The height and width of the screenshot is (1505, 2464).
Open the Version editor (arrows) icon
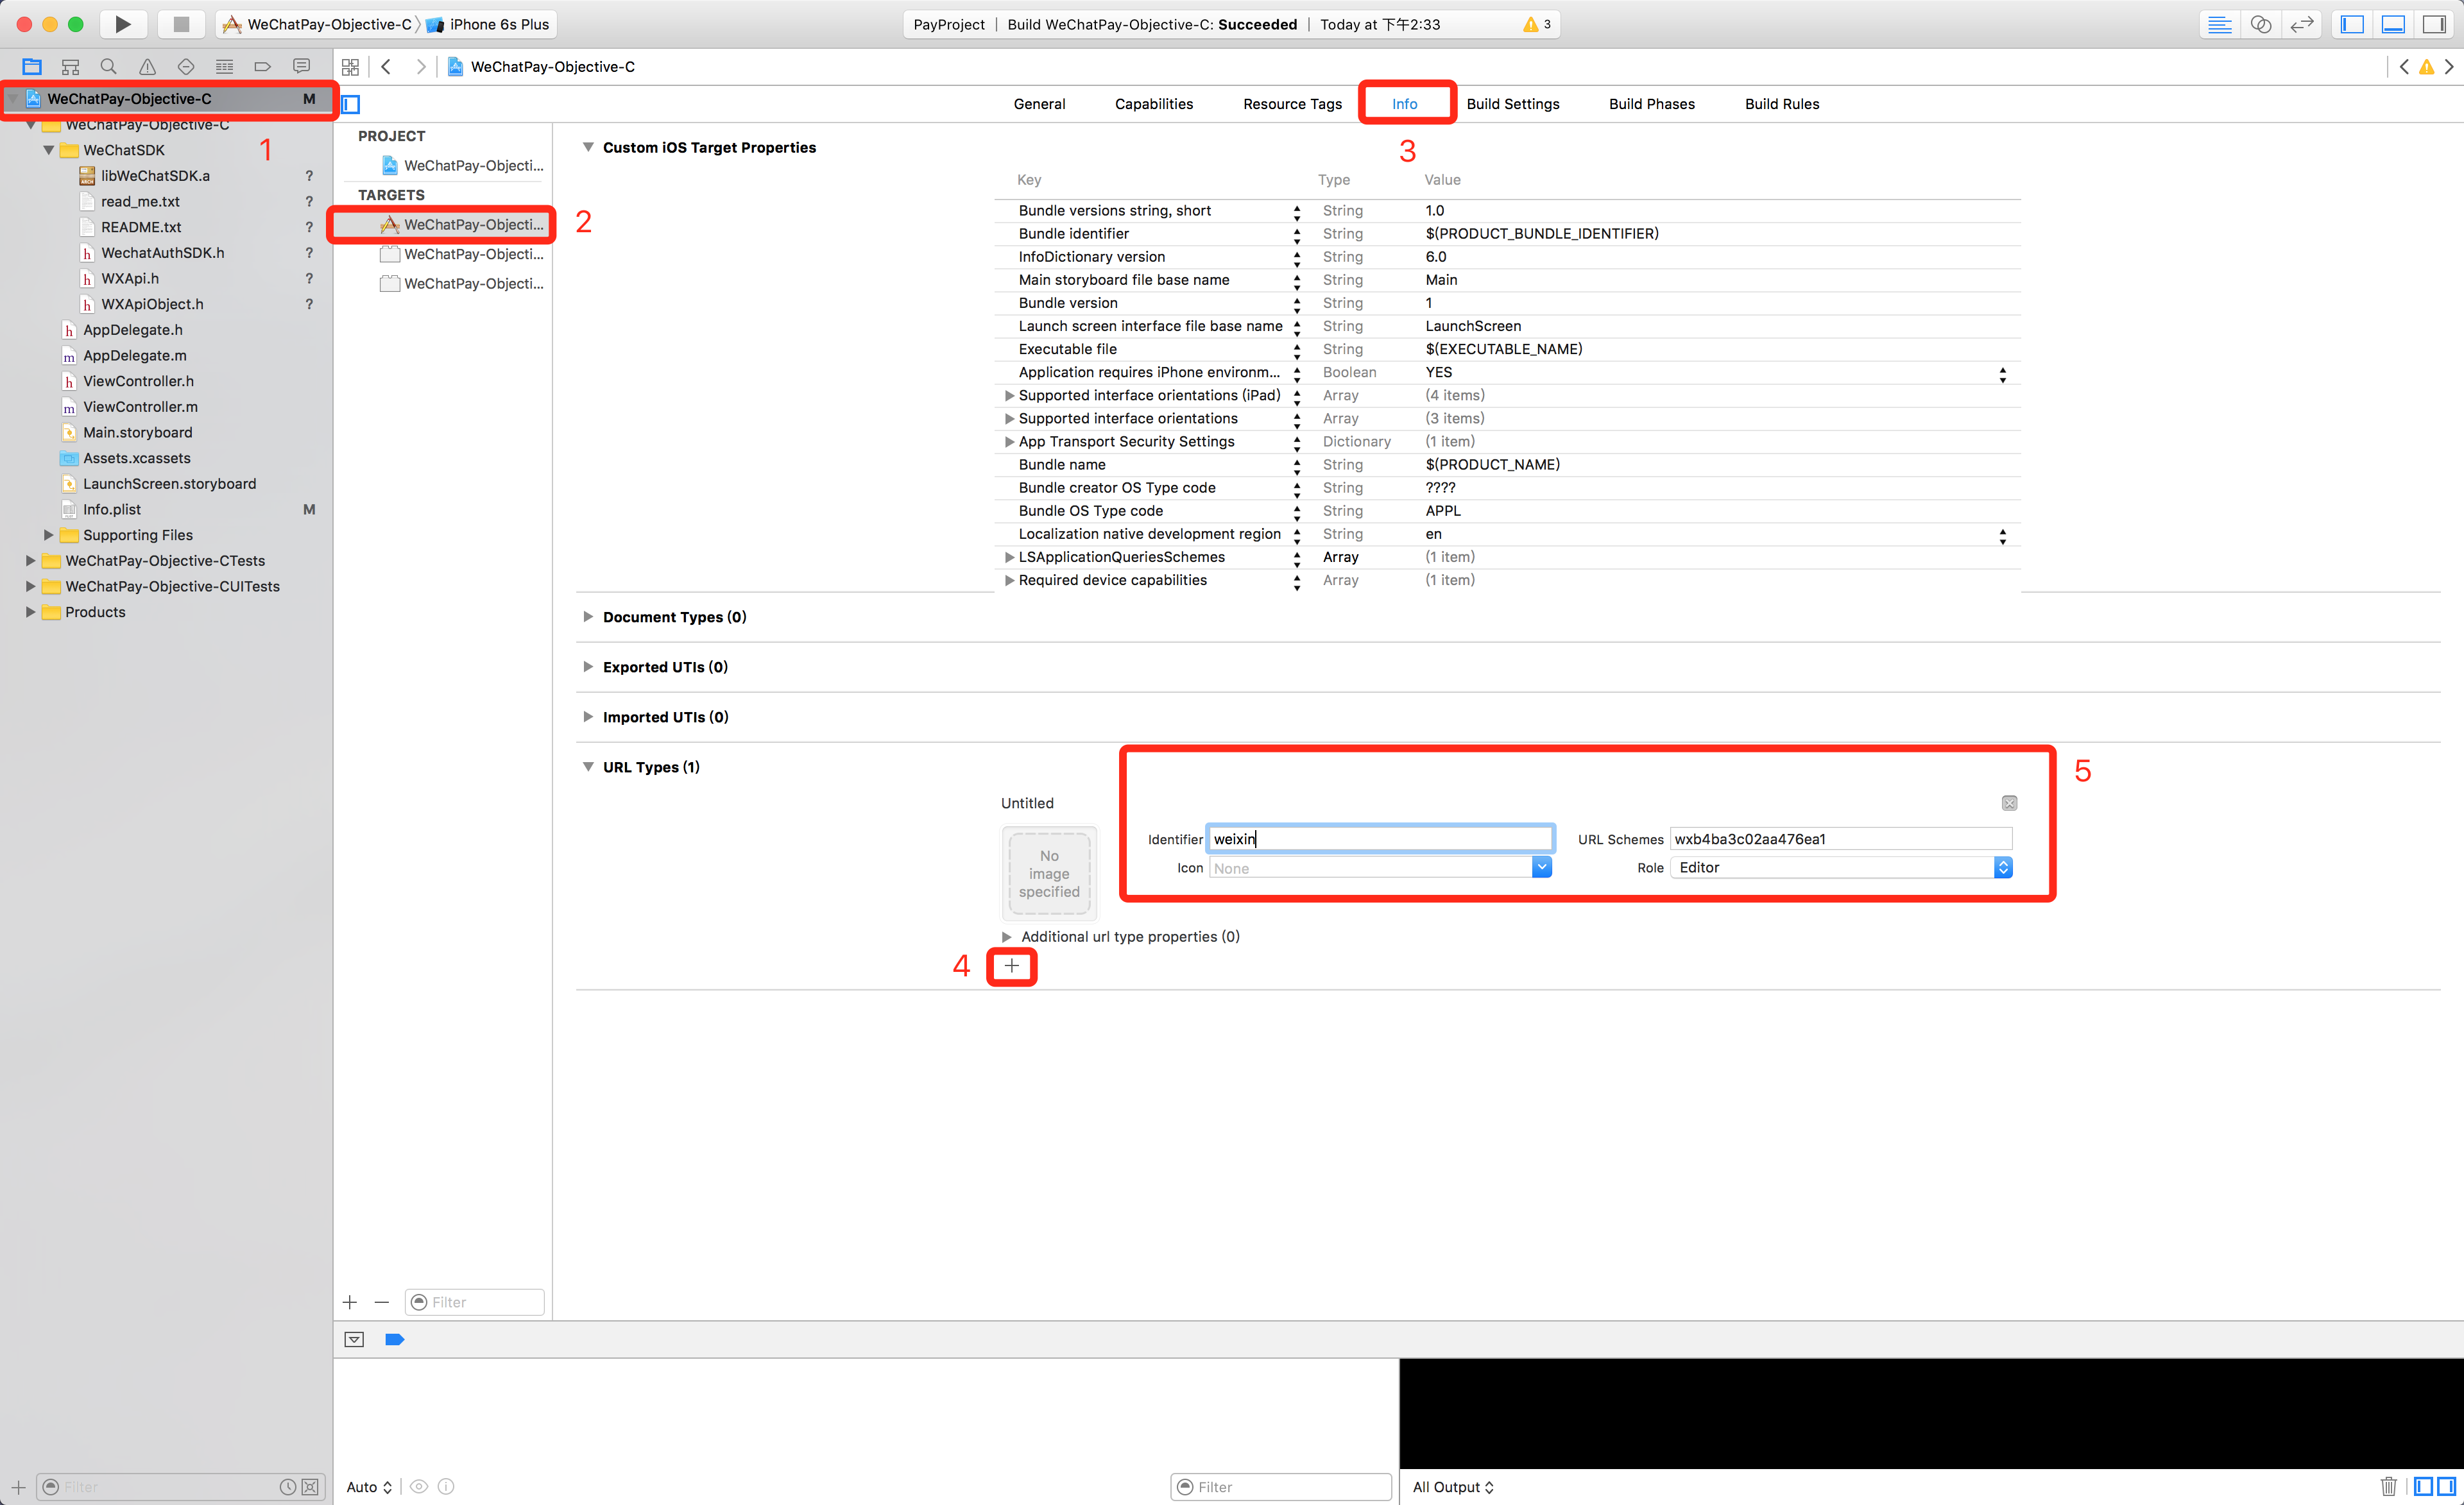tap(2301, 24)
